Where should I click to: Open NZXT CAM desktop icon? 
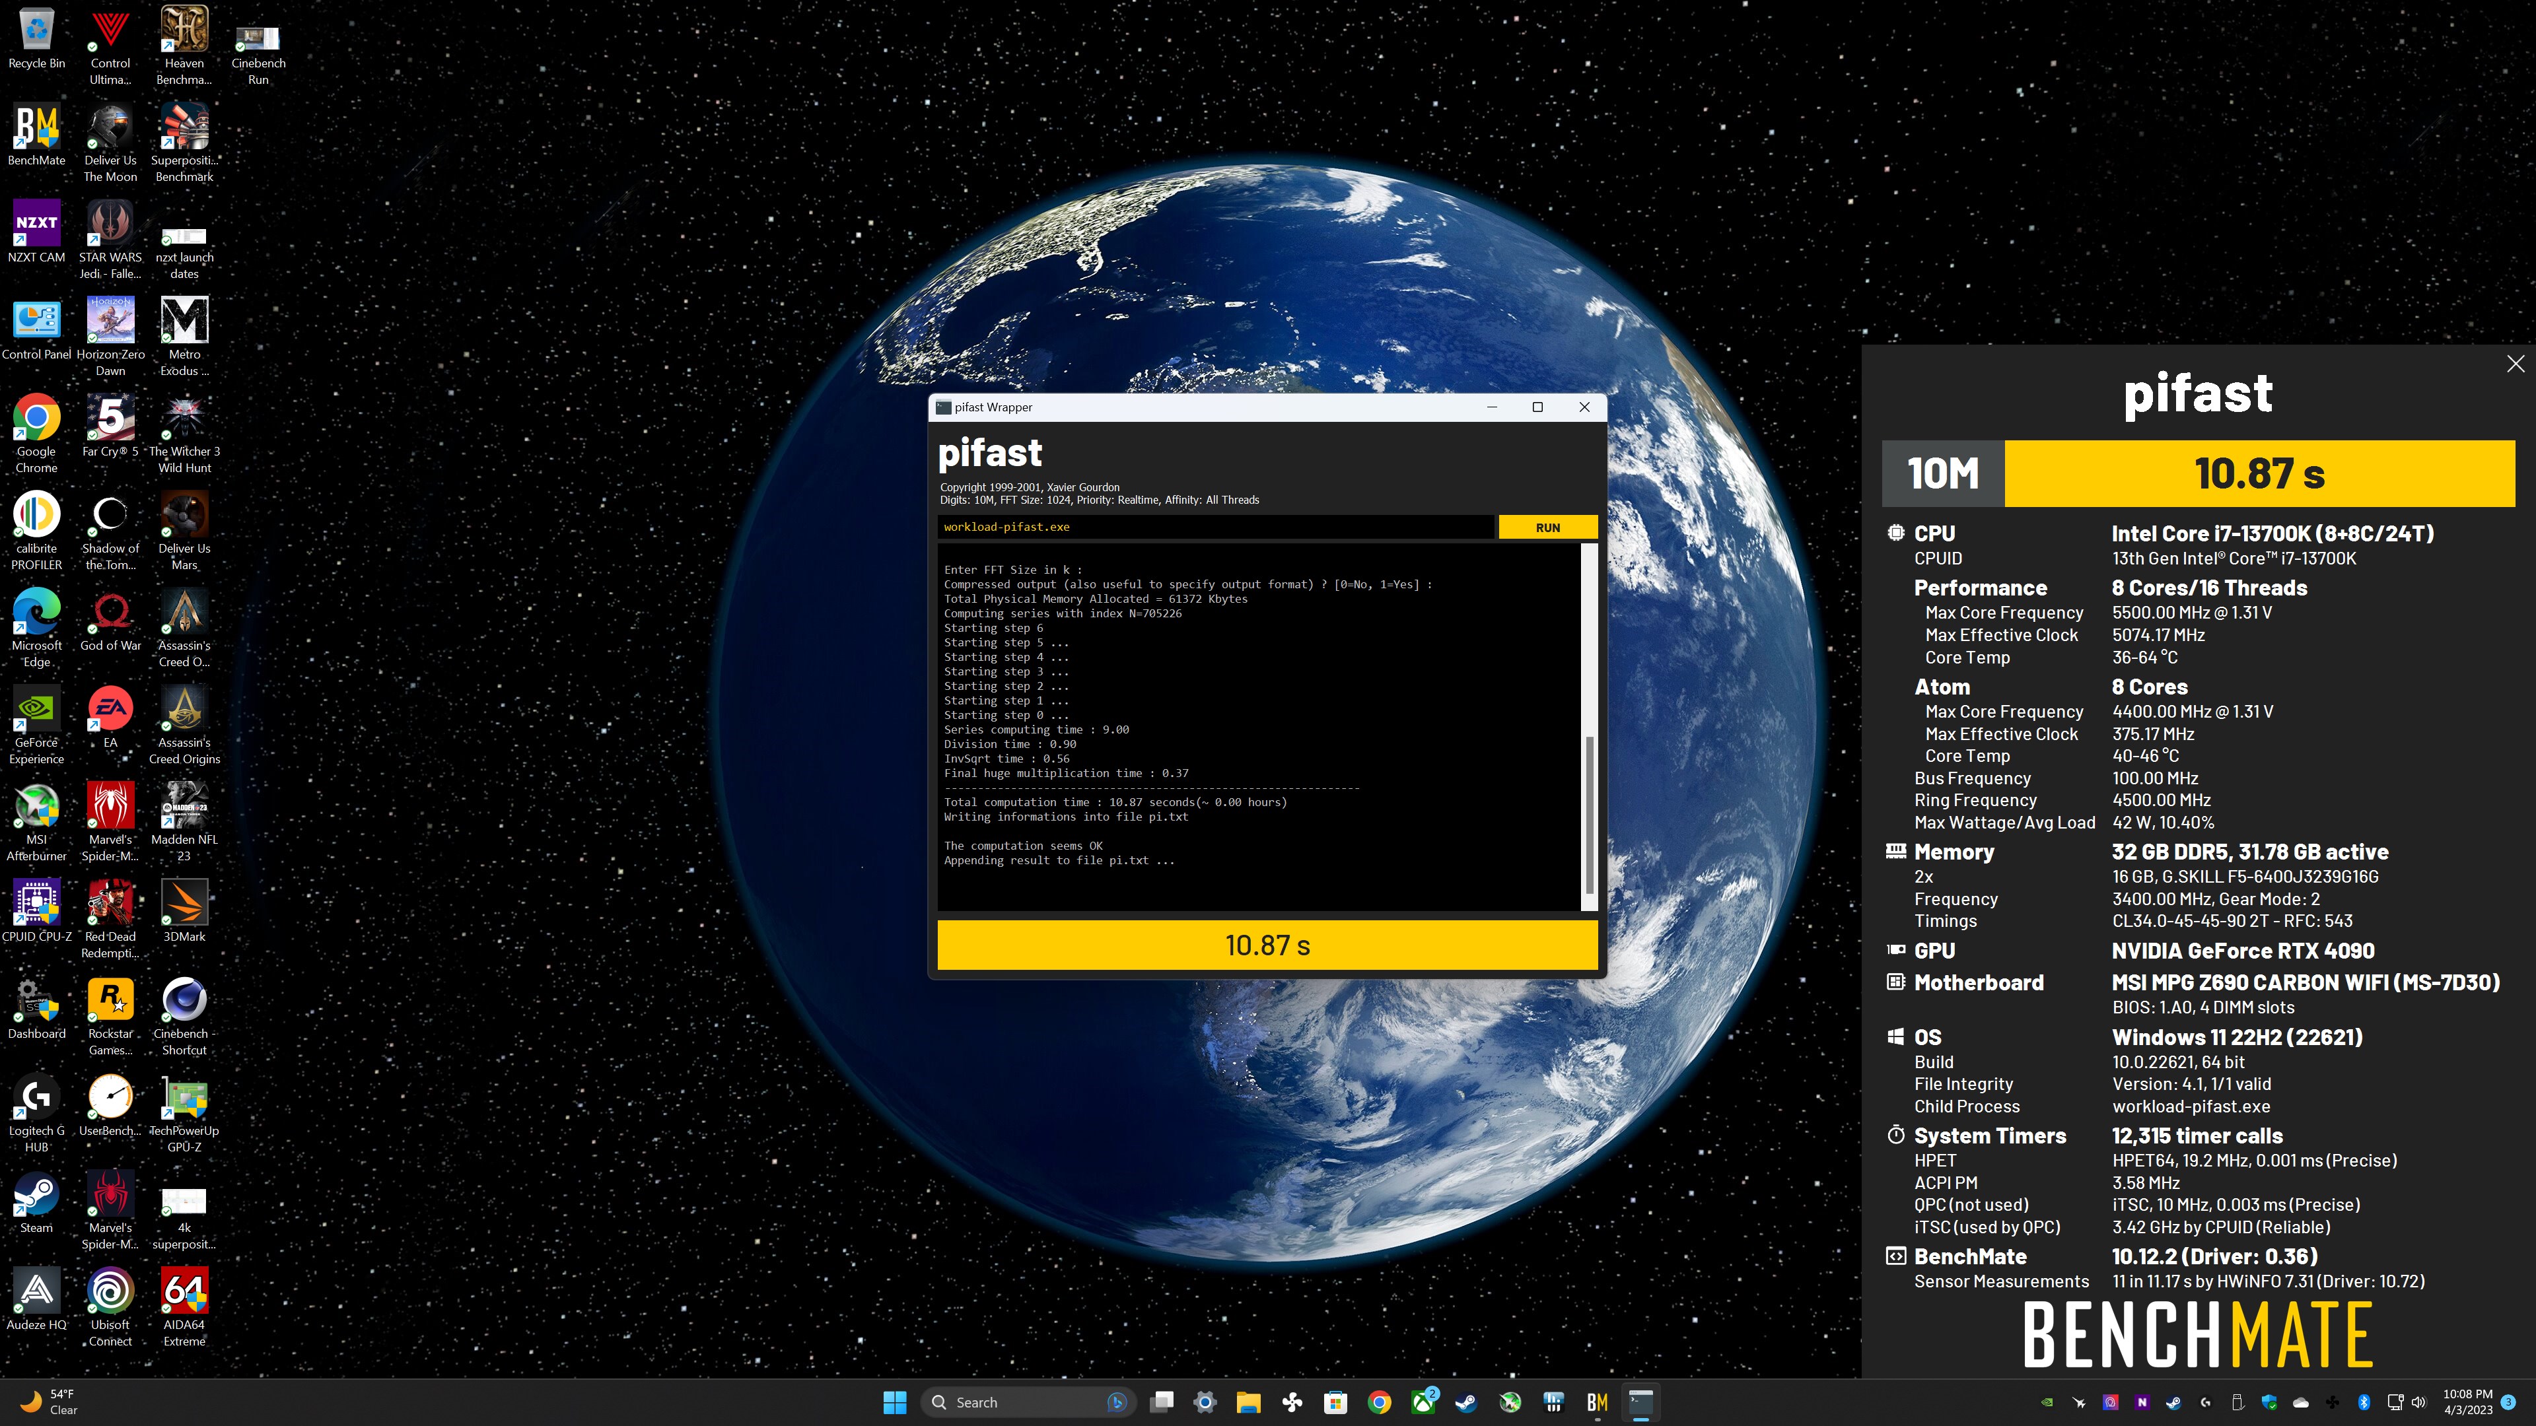tap(36, 232)
